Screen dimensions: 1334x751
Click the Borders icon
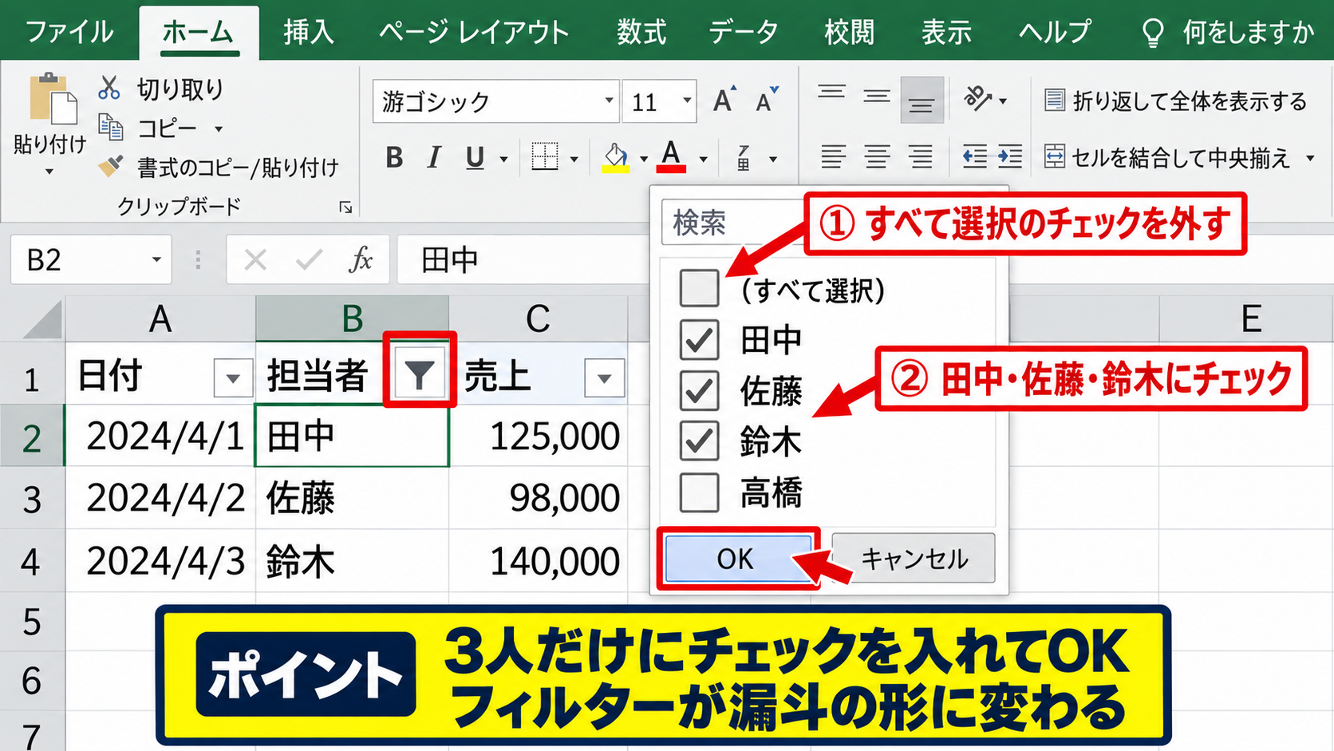coord(545,157)
